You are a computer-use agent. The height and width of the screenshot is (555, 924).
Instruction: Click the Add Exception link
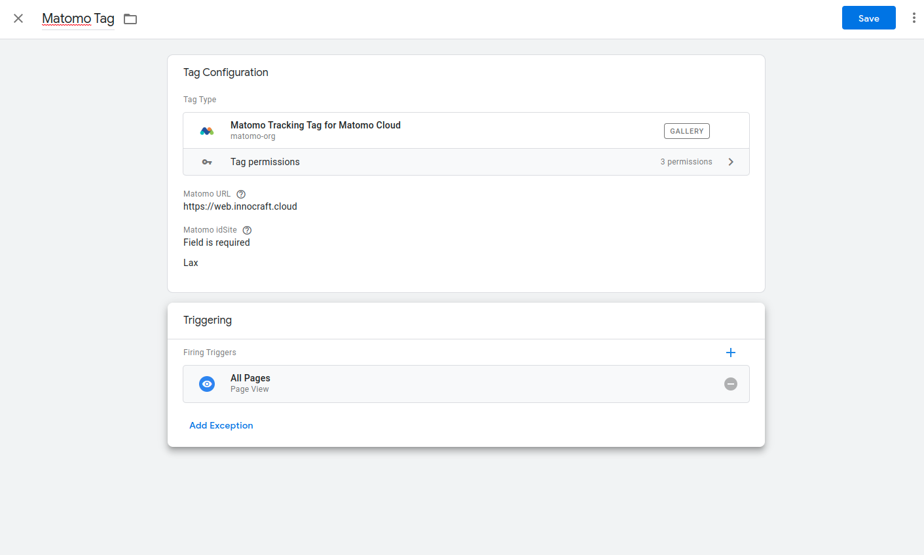tap(221, 425)
